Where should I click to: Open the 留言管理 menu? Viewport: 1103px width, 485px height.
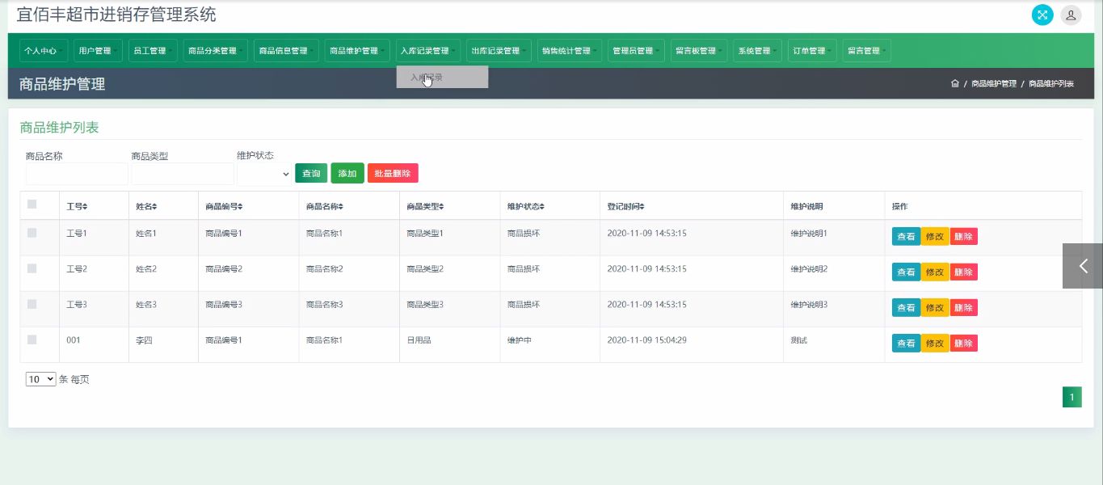click(866, 51)
